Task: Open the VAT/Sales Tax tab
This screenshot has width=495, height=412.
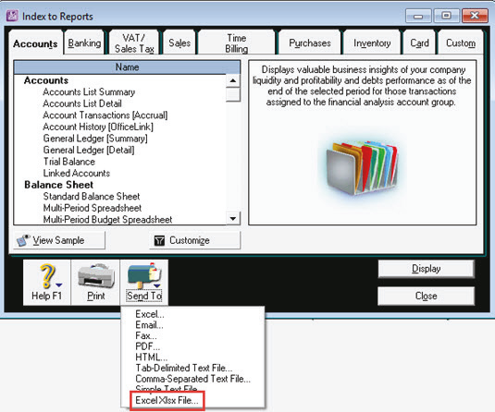Action: click(x=134, y=42)
